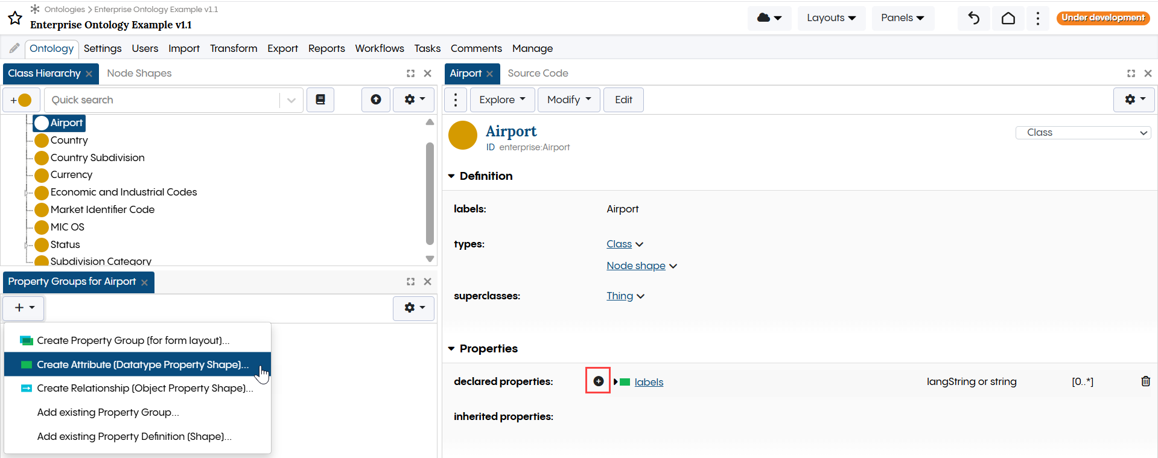
Task: Open the cloud menu in top bar
Action: coord(769,18)
